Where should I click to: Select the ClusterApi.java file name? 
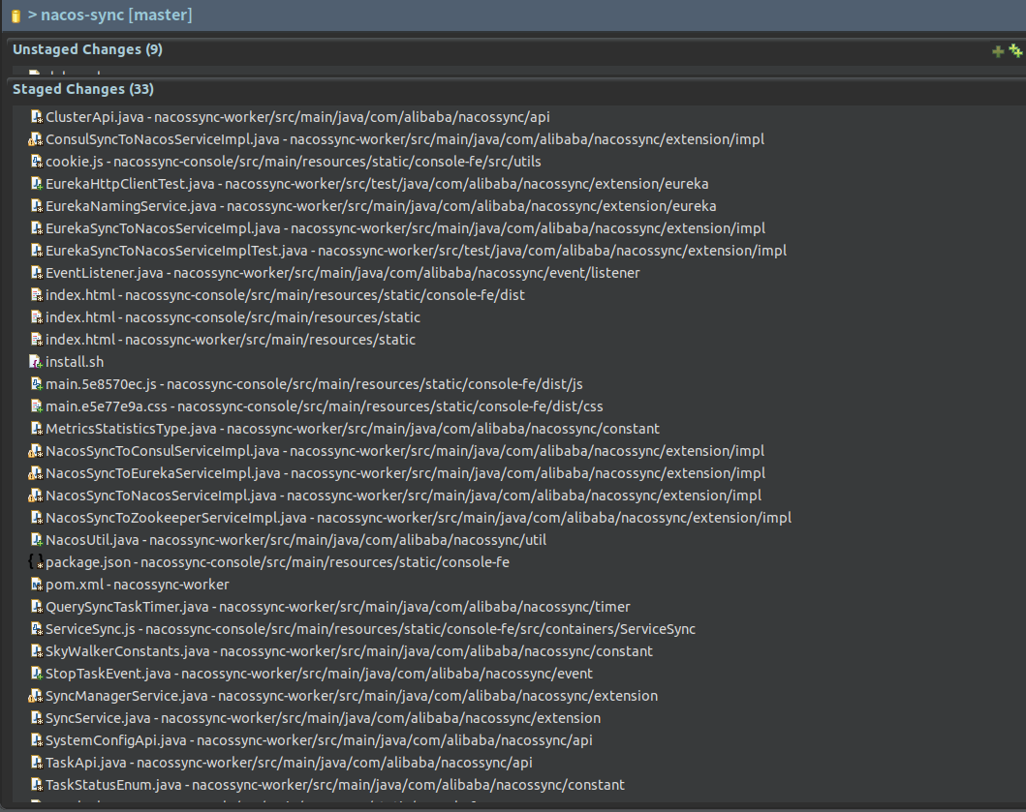coord(94,117)
